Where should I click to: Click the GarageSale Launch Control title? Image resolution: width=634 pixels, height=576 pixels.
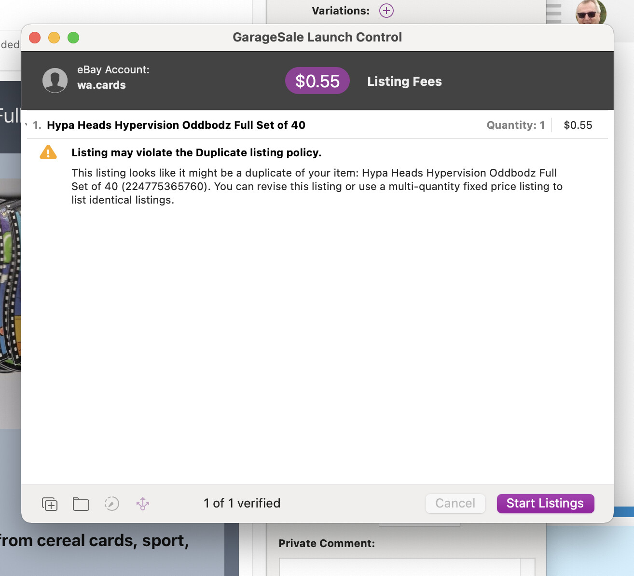(x=317, y=37)
